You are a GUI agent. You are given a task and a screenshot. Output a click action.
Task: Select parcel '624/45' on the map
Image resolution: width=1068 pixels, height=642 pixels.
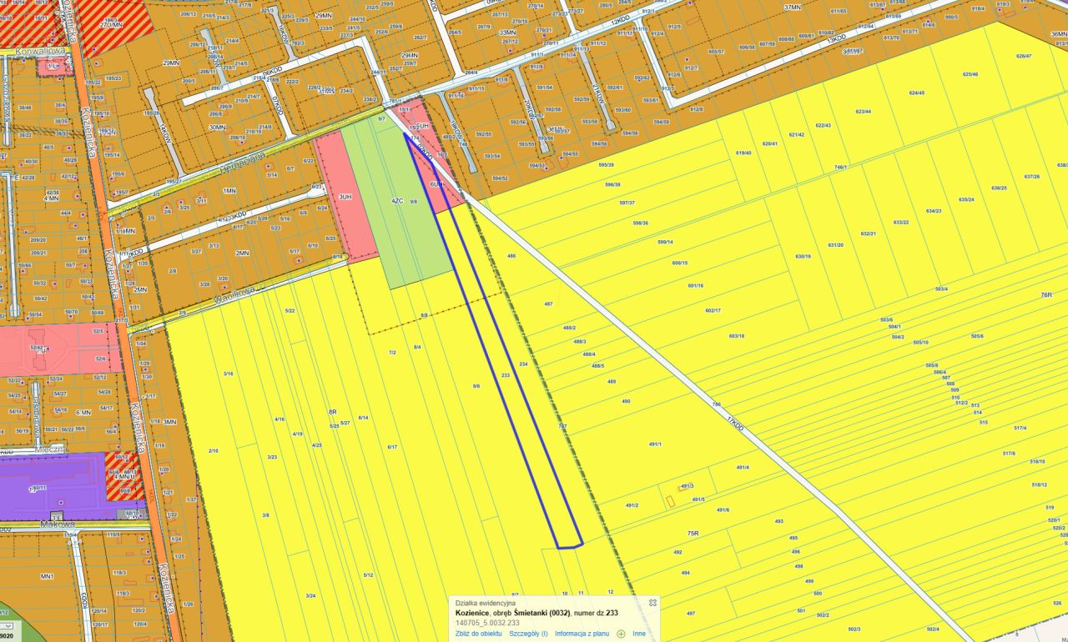tap(916, 93)
